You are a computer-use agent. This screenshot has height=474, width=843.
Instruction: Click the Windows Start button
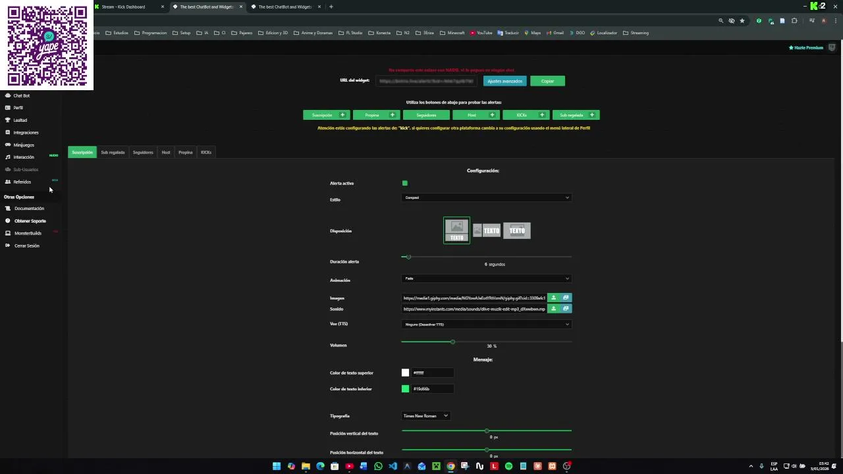(x=277, y=466)
